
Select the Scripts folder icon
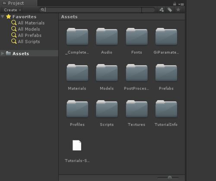[107, 109]
